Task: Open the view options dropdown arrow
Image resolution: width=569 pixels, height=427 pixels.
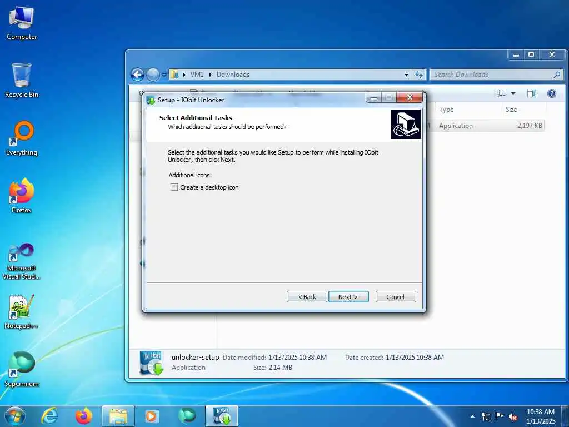Action: (513, 93)
